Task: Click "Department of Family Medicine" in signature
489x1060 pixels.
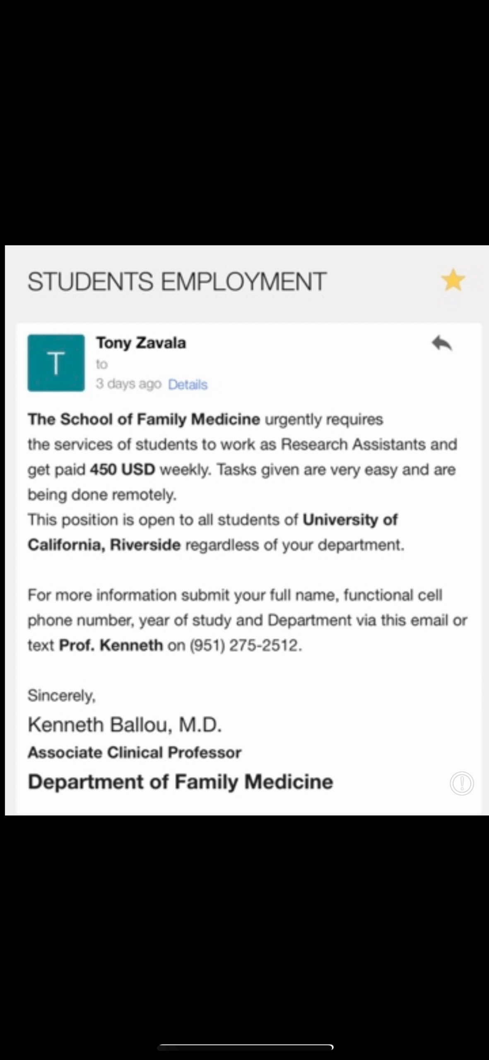Action: (180, 782)
